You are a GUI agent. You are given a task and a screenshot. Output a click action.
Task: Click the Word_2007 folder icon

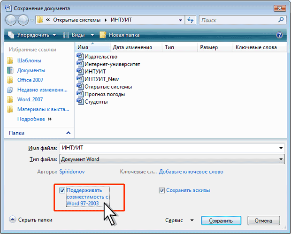(10, 99)
